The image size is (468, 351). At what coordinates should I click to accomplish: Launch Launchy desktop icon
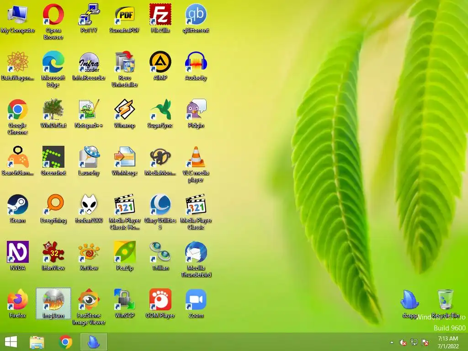(89, 161)
